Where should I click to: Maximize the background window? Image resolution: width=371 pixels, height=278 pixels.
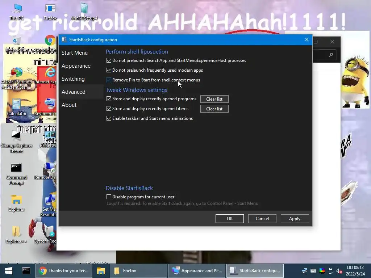pyautogui.click(x=316, y=42)
